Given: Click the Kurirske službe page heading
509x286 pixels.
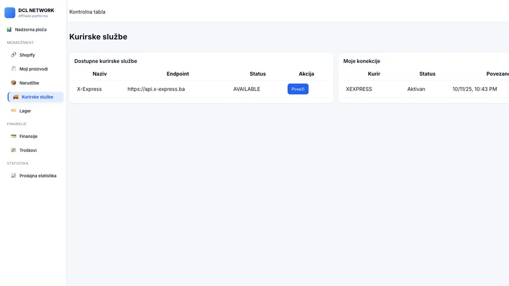Looking at the screenshot, I should (98, 37).
